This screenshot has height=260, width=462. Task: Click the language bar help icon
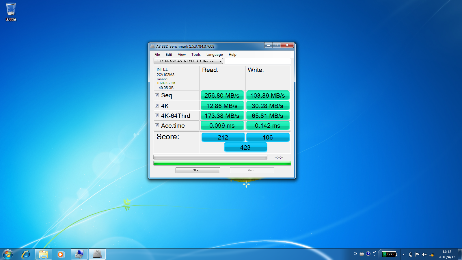click(368, 254)
